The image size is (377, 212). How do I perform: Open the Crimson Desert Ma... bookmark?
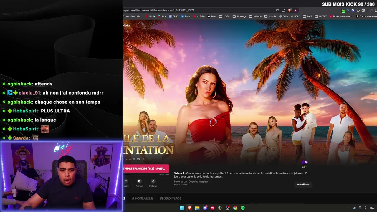coord(132,16)
